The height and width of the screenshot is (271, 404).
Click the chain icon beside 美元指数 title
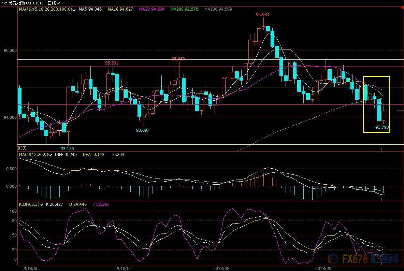click(4, 3)
